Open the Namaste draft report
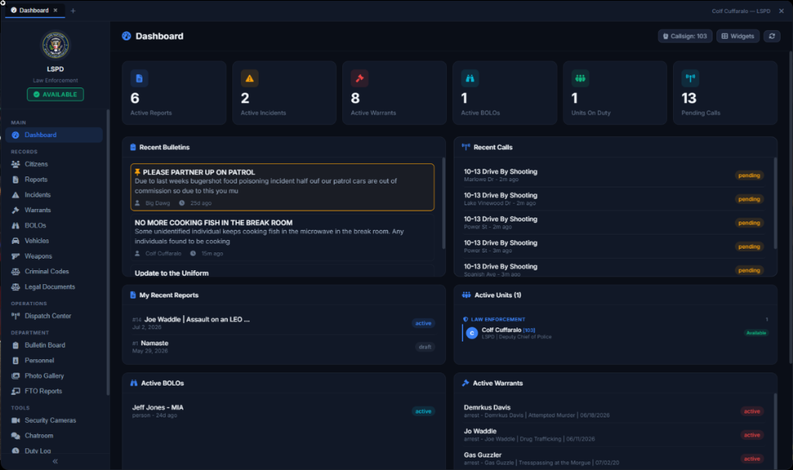The image size is (793, 470). click(x=283, y=347)
